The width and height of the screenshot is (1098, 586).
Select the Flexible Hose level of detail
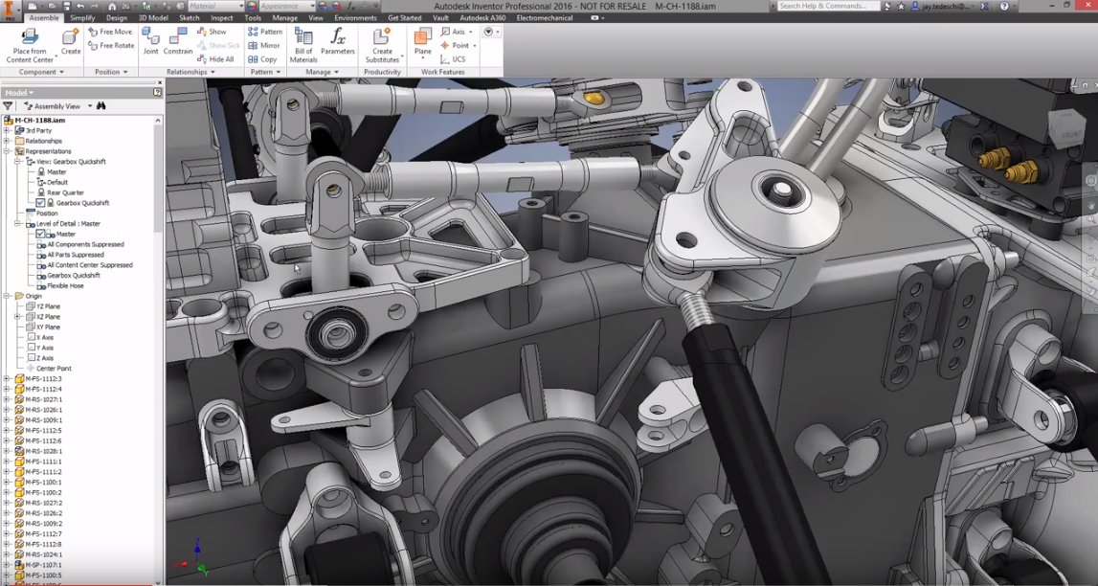click(x=65, y=286)
